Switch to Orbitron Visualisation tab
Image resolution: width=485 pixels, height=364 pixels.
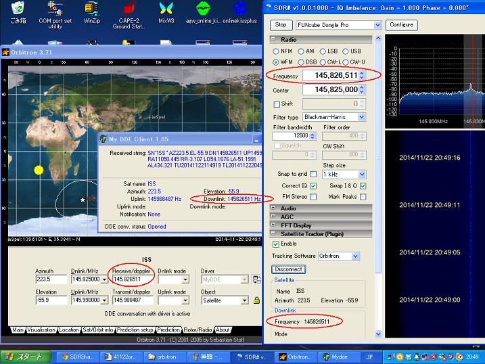point(41,330)
